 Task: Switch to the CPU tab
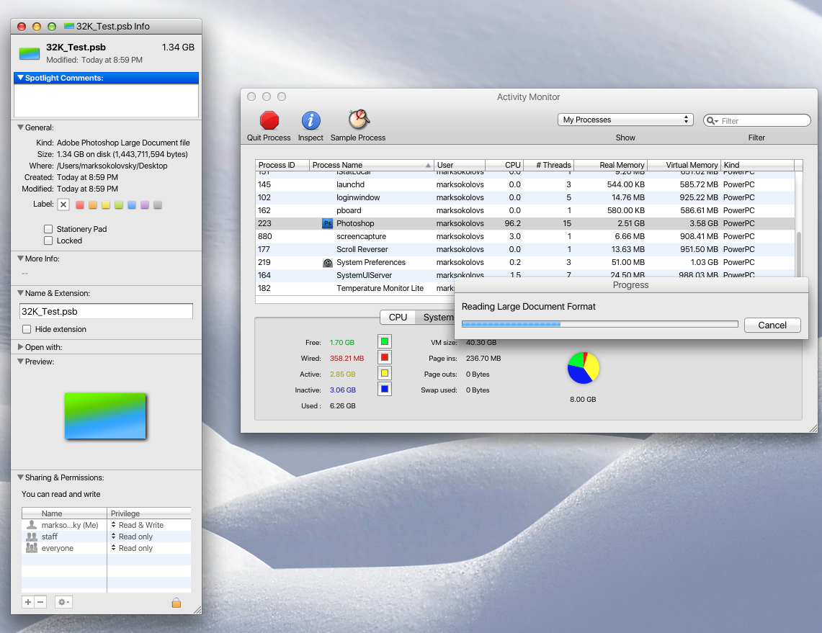398,318
